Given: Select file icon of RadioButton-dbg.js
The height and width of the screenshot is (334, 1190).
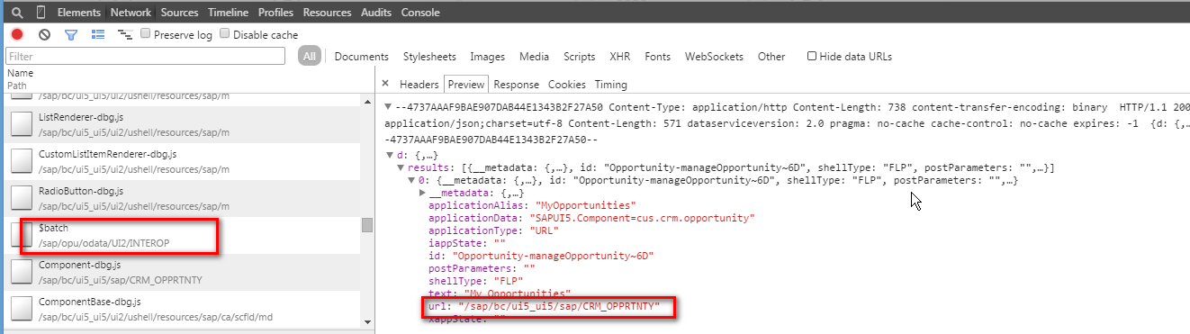Looking at the screenshot, I should pyautogui.click(x=21, y=199).
